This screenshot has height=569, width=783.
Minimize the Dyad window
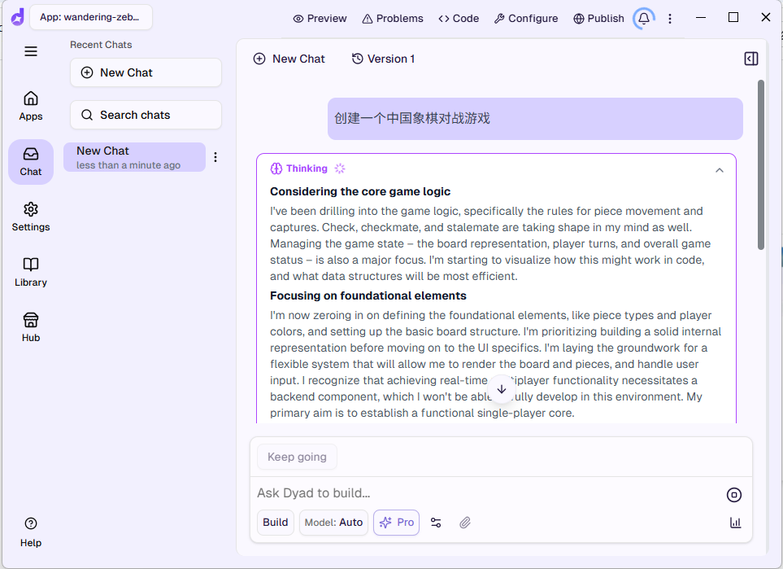701,17
